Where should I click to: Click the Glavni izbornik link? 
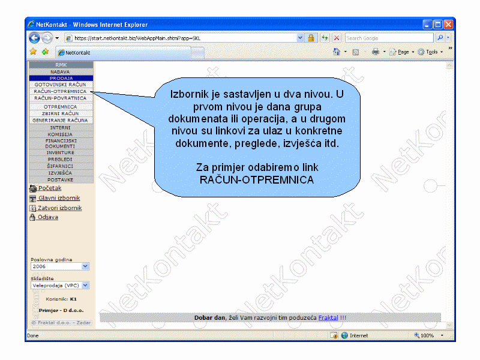pos(59,198)
